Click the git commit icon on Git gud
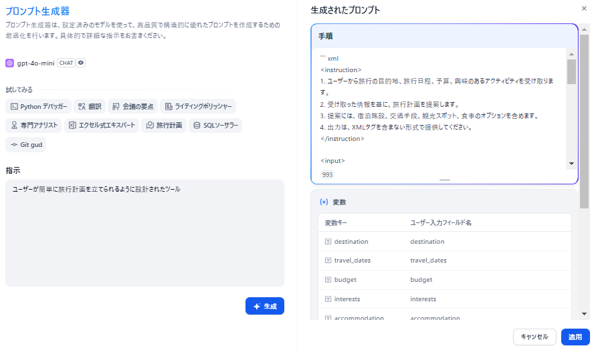The image size is (598, 350). [x=14, y=145]
